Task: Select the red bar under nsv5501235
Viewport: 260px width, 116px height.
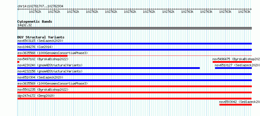Action: [x=134, y=92]
